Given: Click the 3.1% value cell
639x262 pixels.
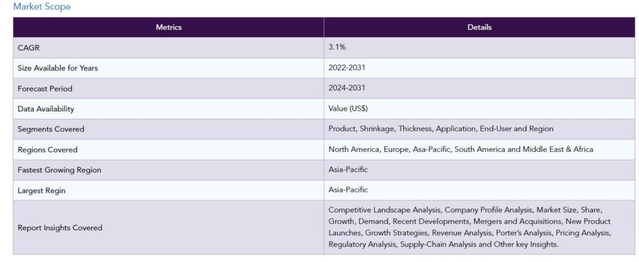Looking at the screenshot, I should click(x=479, y=47).
